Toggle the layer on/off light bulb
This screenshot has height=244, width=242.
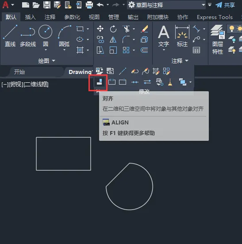(231, 29)
